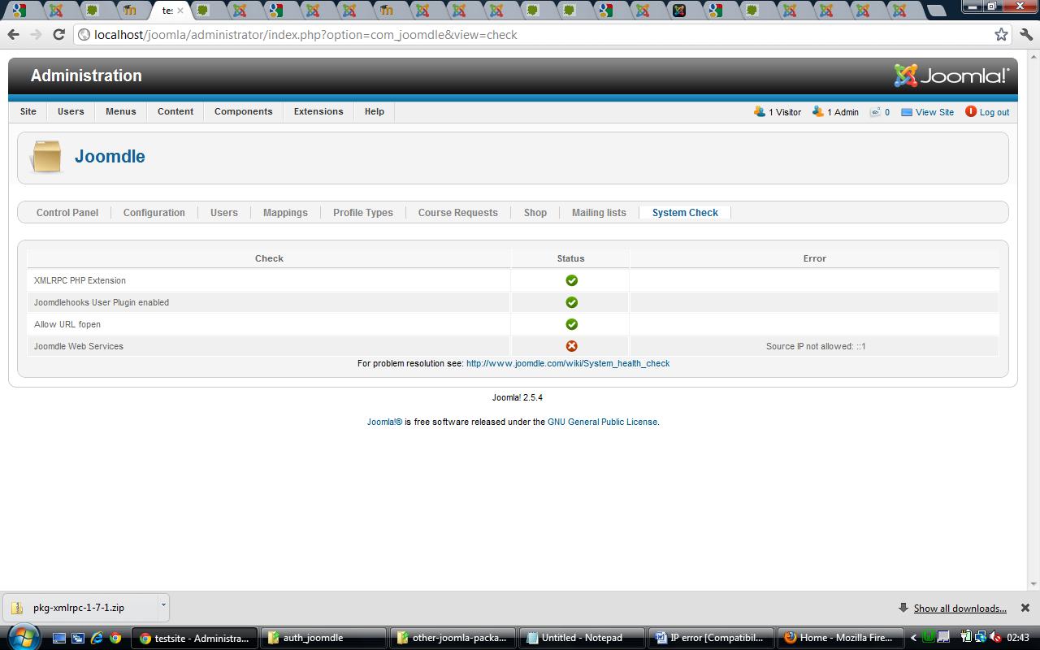Image resolution: width=1040 pixels, height=650 pixels.
Task: Click the red failed status icon for Joomdle Web Services
Action: [571, 346]
